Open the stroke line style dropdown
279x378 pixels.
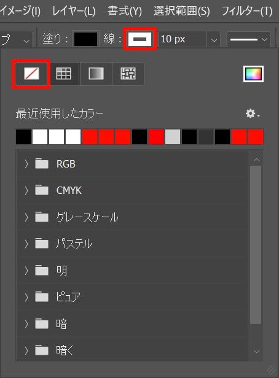(249, 39)
